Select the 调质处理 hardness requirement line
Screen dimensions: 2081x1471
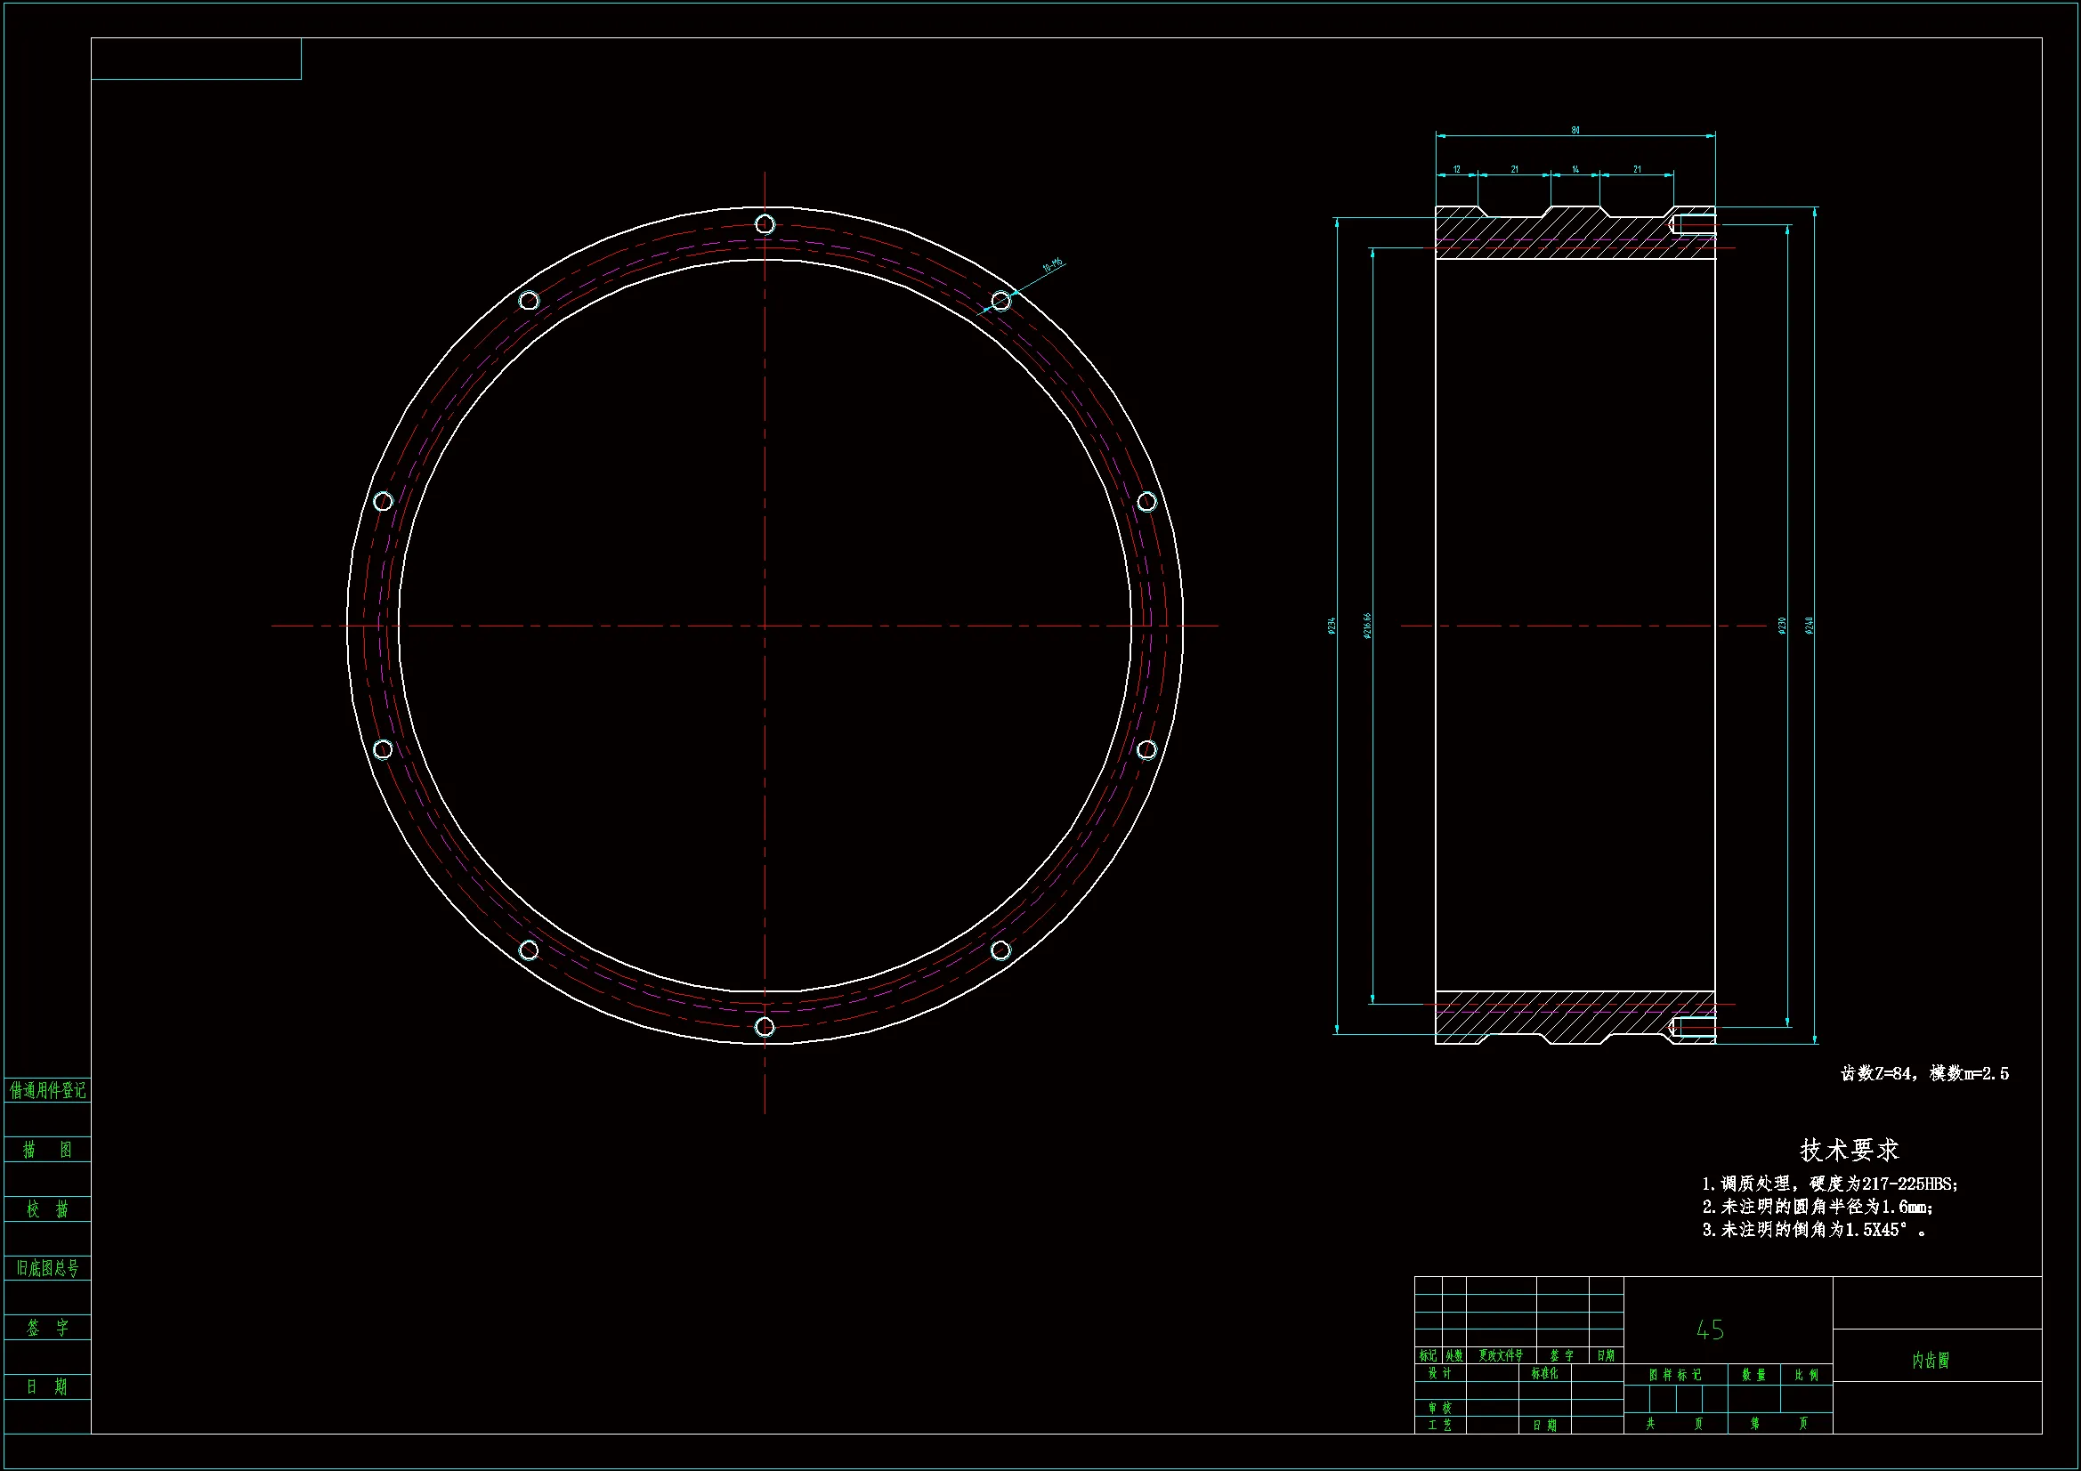[1829, 1184]
